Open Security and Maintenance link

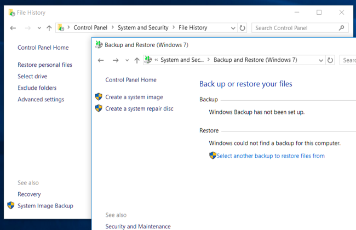[138, 227]
